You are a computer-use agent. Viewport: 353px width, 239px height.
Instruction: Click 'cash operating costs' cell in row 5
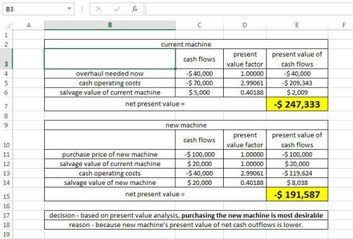point(110,83)
